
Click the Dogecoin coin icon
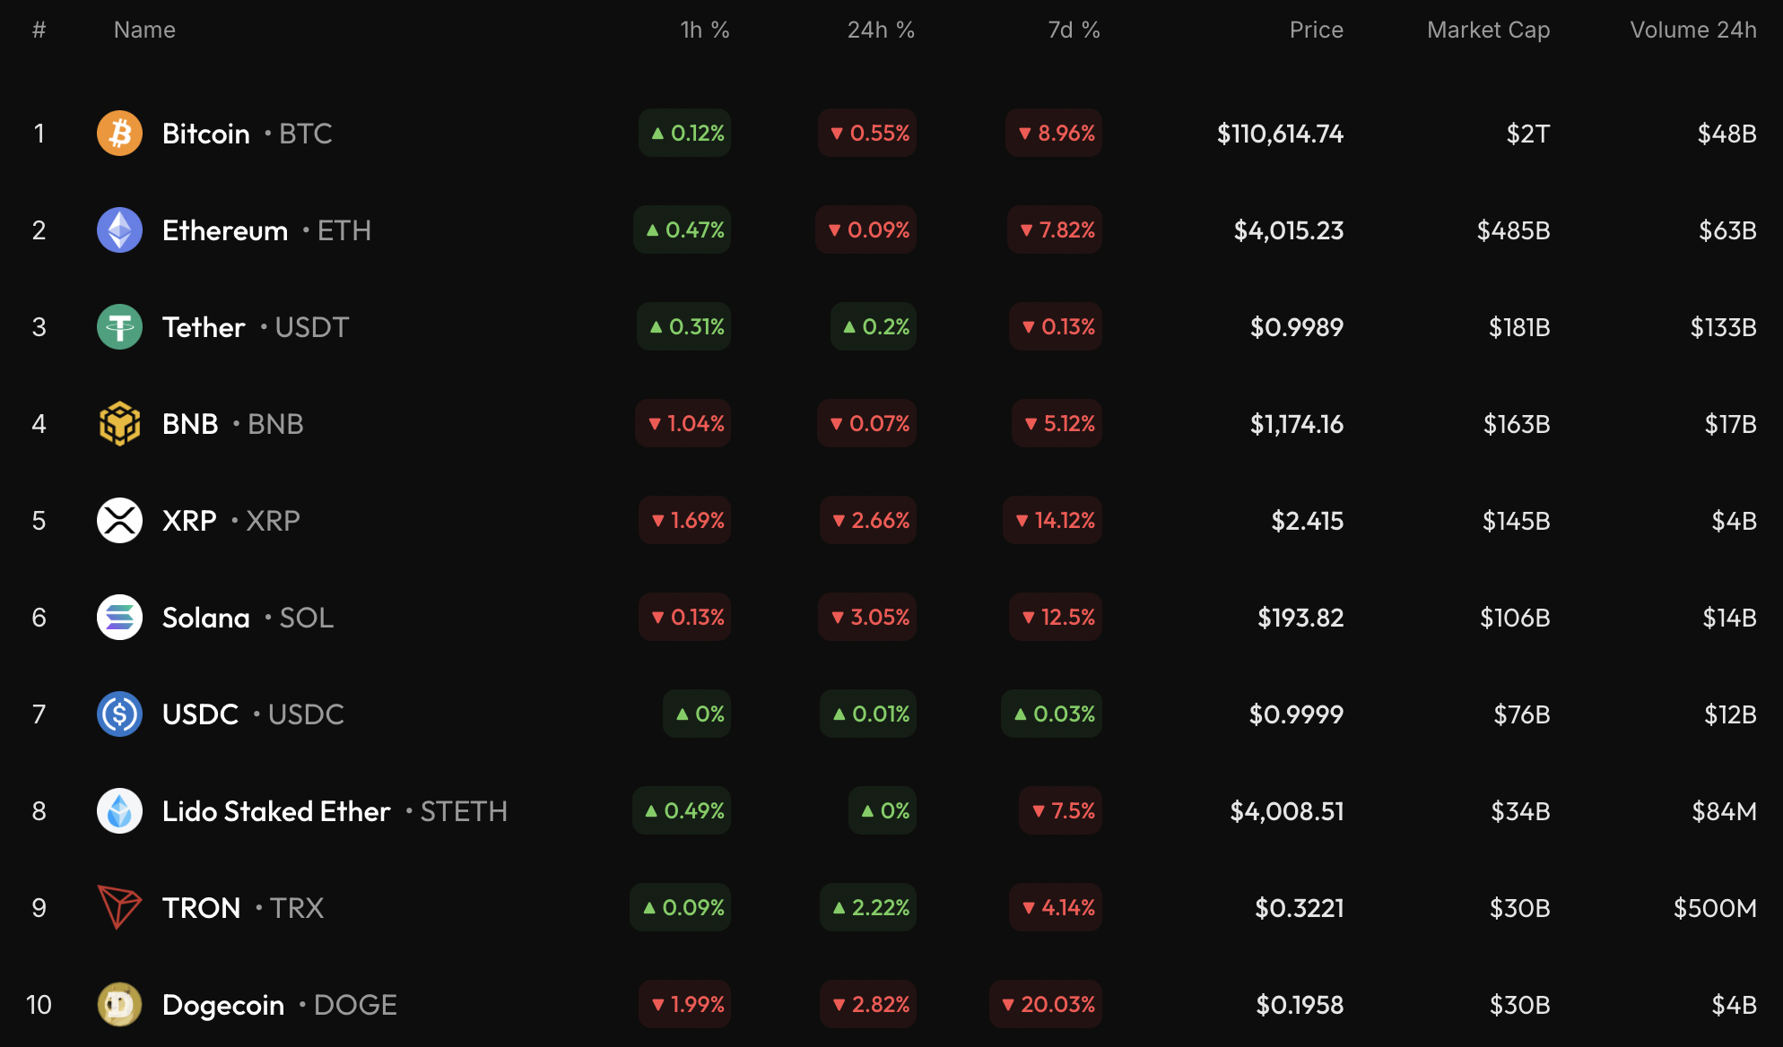119,1005
